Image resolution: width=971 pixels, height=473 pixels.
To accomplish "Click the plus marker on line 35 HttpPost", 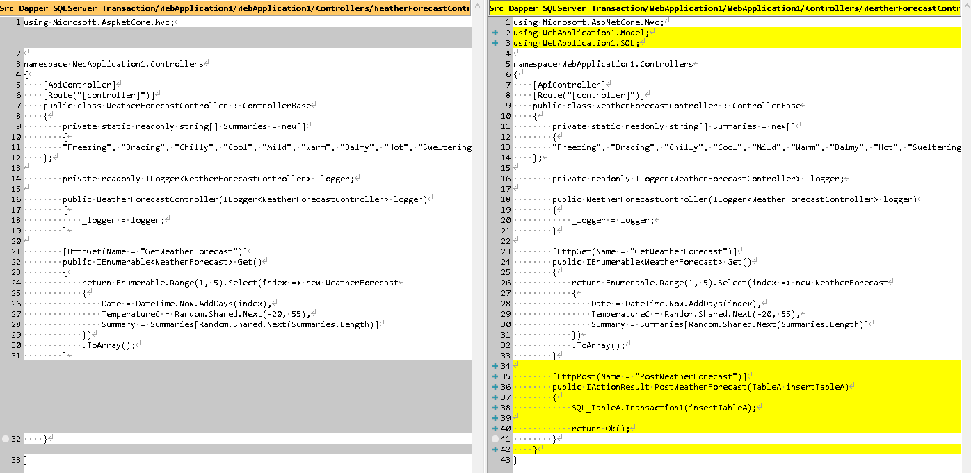I will pos(495,376).
